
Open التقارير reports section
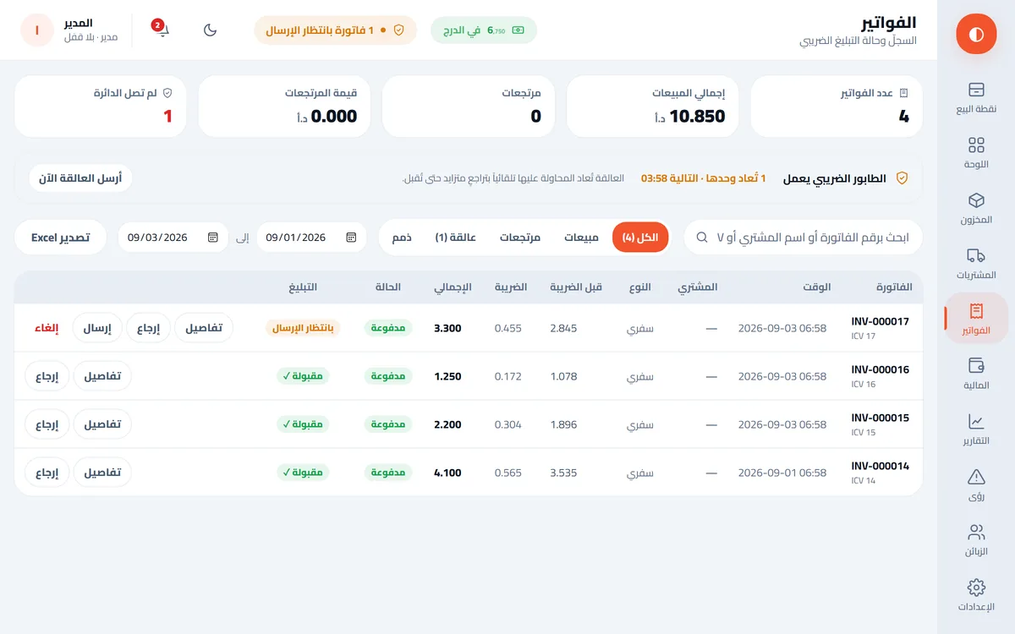[976, 429]
